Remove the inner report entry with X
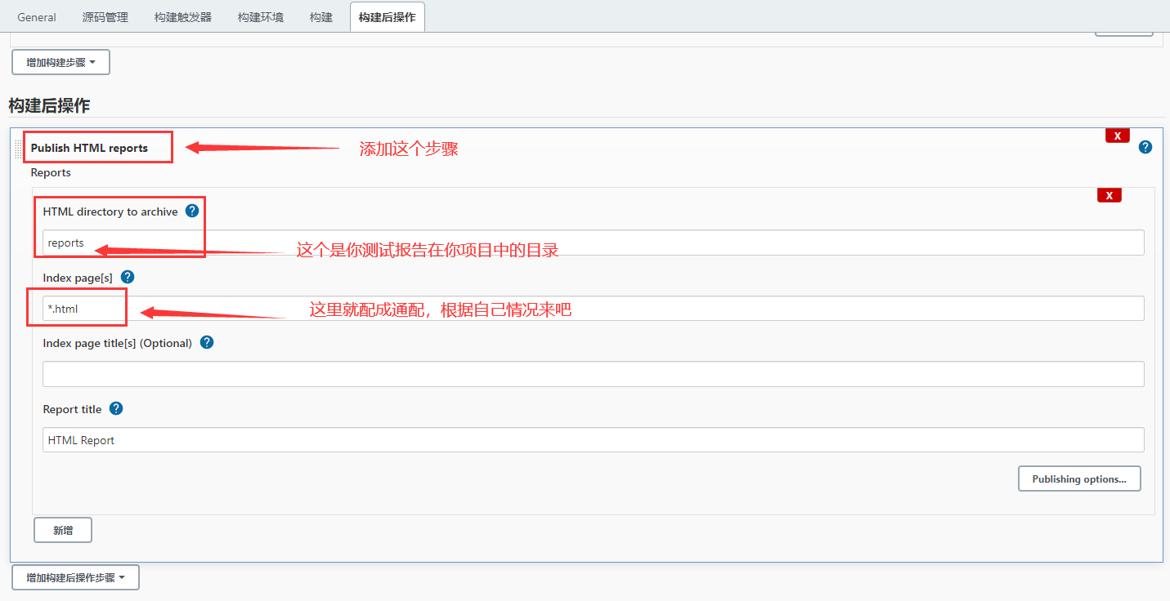 tap(1109, 195)
